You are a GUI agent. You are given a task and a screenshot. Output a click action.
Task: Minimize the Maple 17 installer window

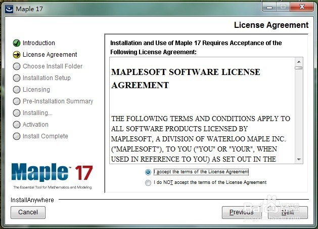pyautogui.click(x=269, y=7)
